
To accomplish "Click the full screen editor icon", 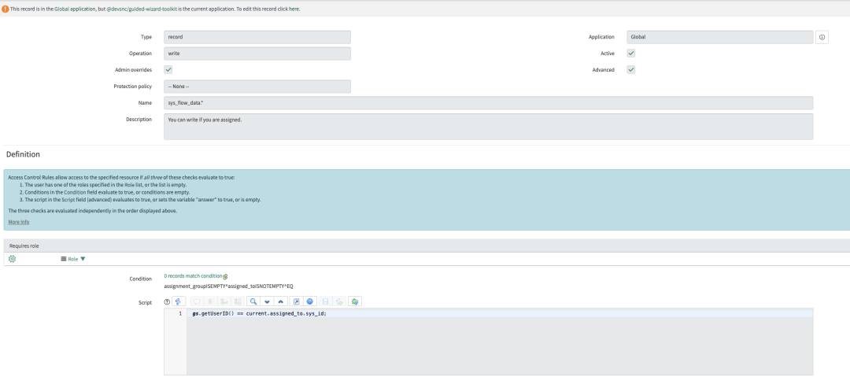I will click(297, 301).
